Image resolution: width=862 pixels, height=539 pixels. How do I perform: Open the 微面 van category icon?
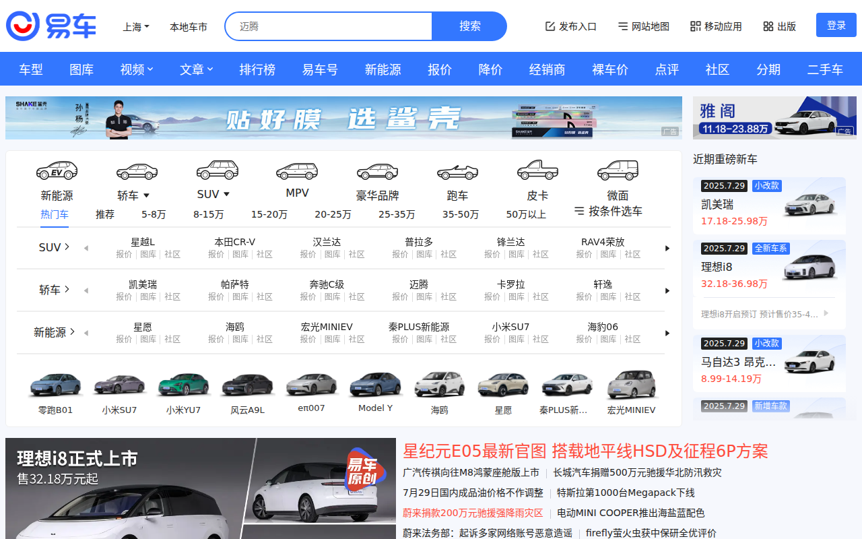[x=618, y=170]
